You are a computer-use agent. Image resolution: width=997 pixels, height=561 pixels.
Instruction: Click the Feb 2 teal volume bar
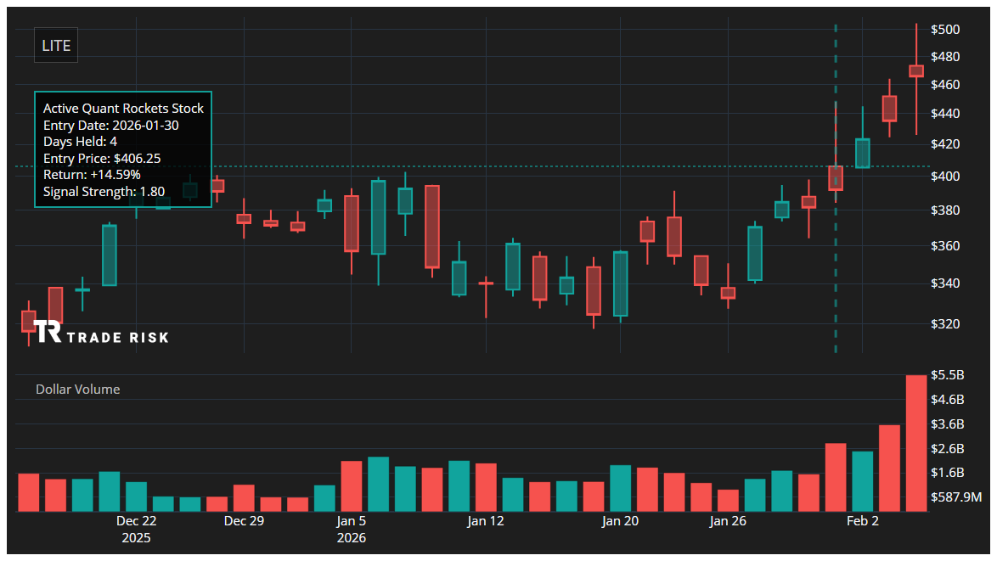coord(862,481)
